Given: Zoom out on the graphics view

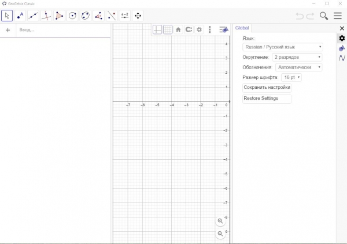Looking at the screenshot, I should click(x=220, y=234).
